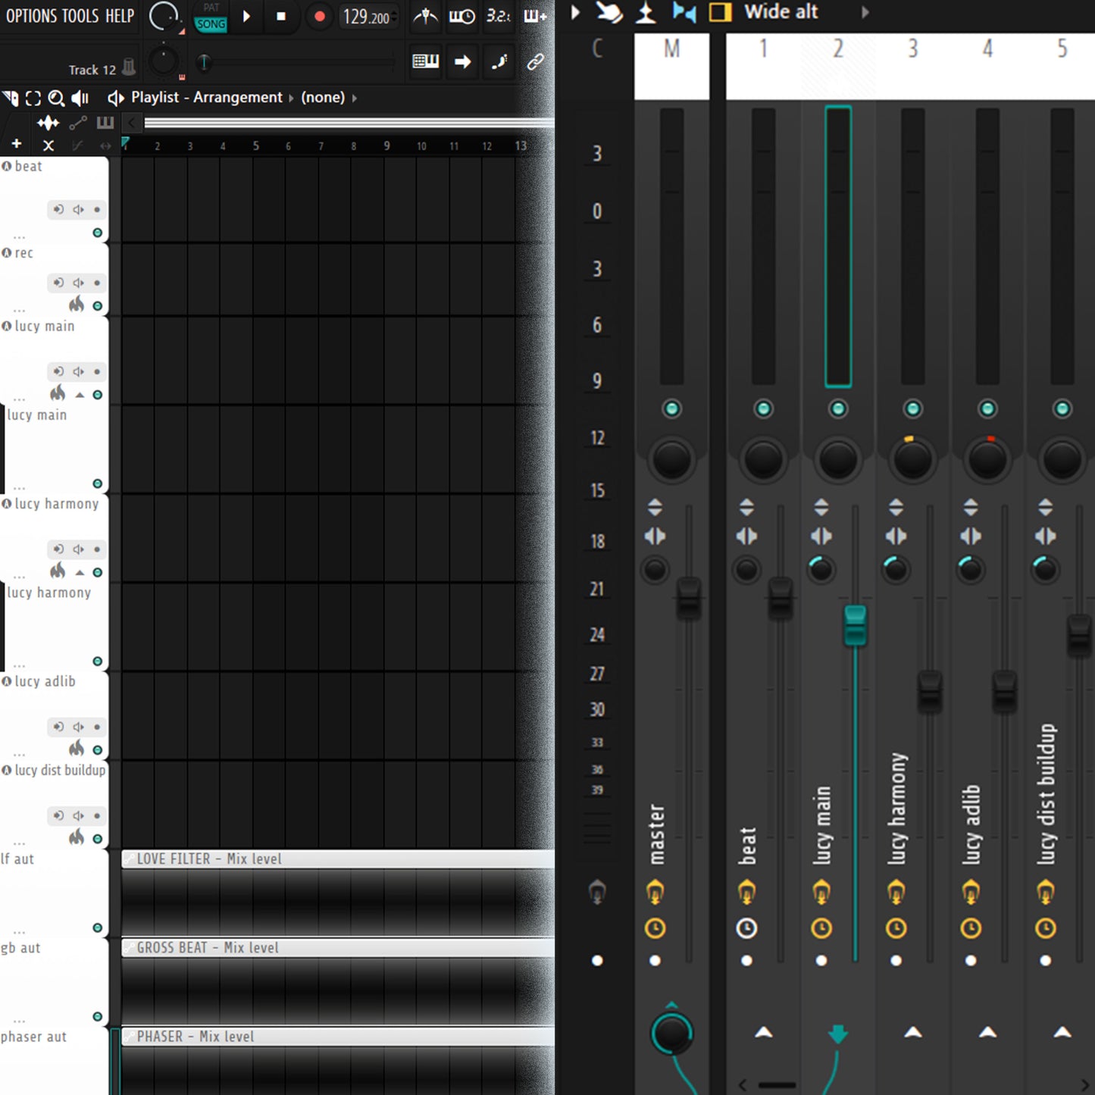Adjust the master send level knob
The width and height of the screenshot is (1095, 1095).
671,1032
